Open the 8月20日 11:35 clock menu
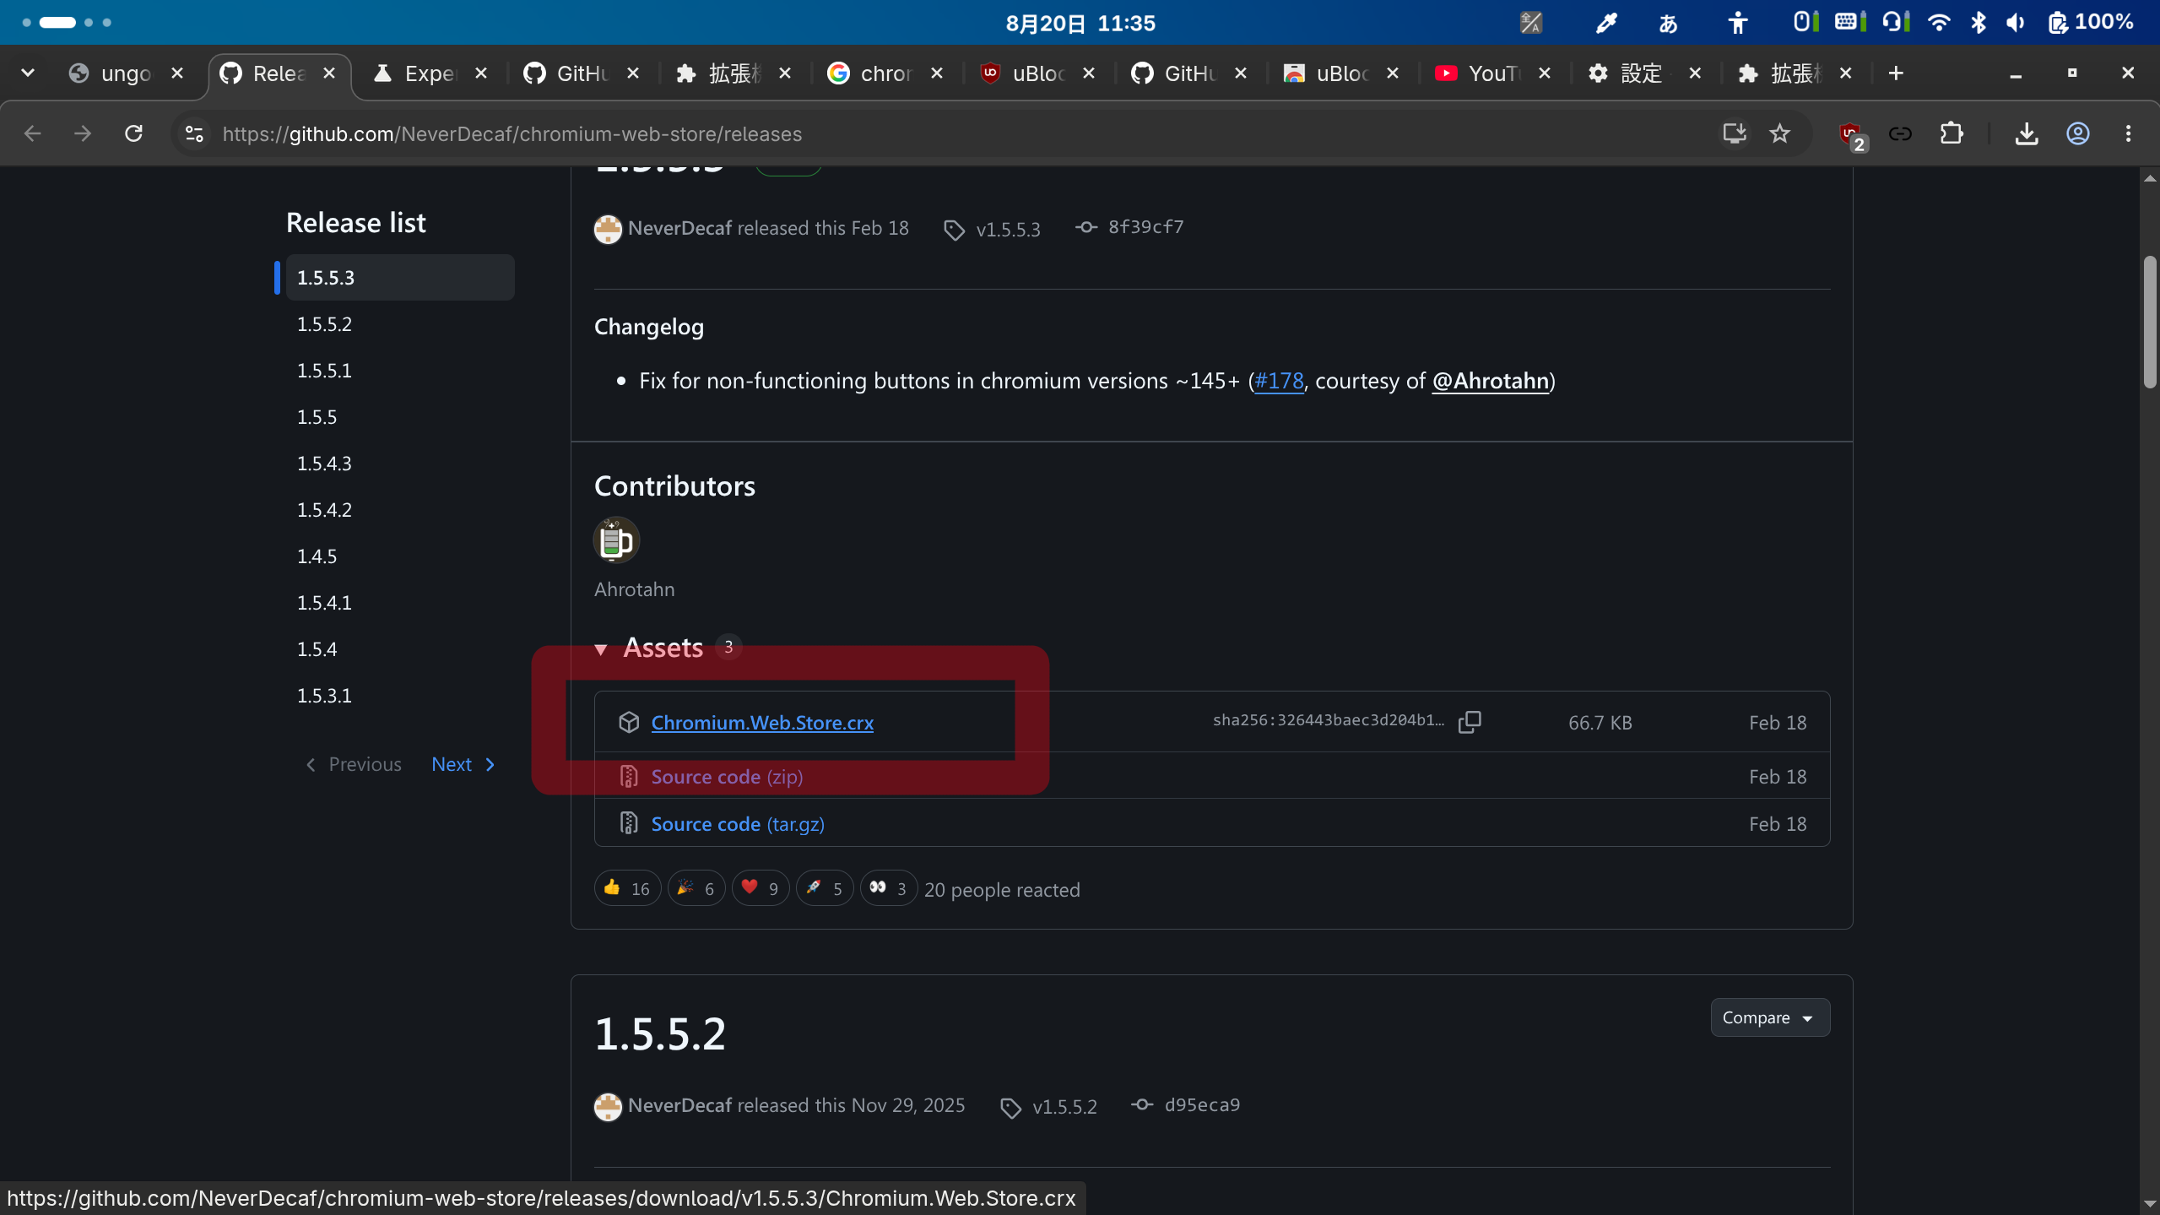Image resolution: width=2160 pixels, height=1215 pixels. coord(1080,23)
